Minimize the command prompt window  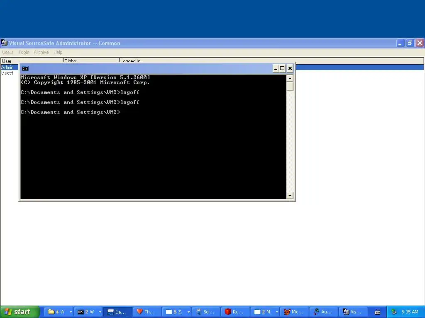pyautogui.click(x=275, y=68)
